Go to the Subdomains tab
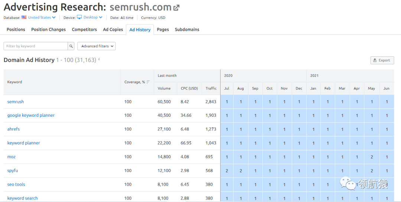 187,30
